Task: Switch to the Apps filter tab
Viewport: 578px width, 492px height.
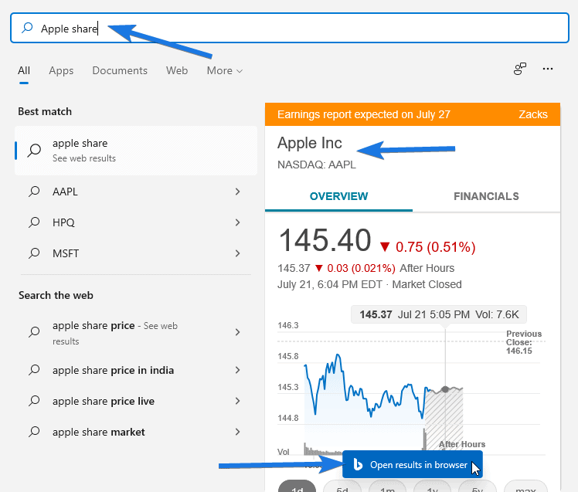Action: click(x=61, y=70)
